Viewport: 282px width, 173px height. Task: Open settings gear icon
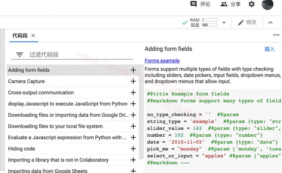click(x=252, y=4)
